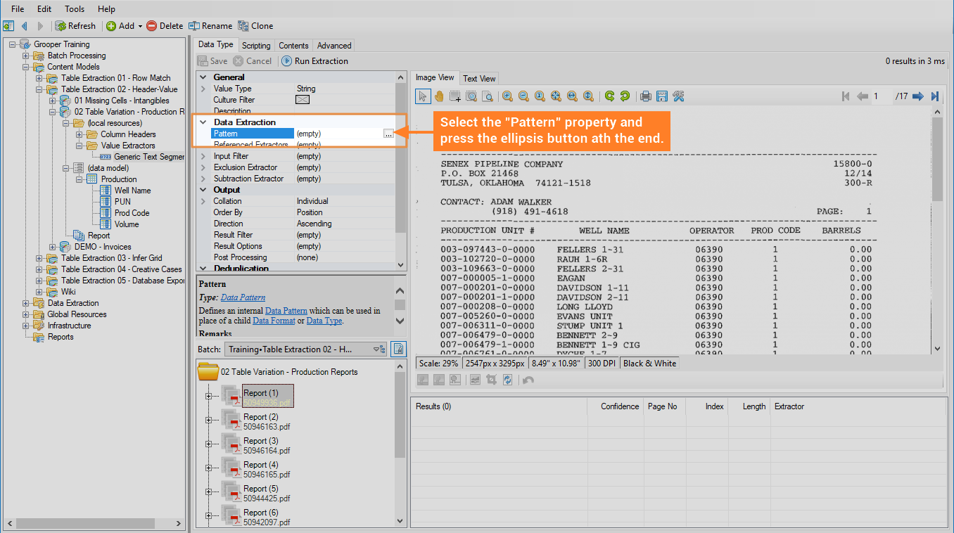Click the Clone toolbar button
Image resolution: width=954 pixels, height=533 pixels.
(255, 26)
